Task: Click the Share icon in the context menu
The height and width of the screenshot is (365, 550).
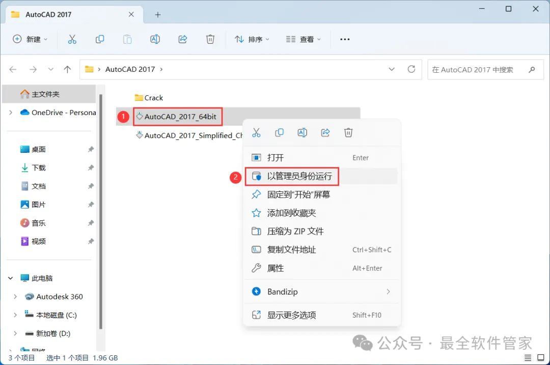Action: pos(325,132)
